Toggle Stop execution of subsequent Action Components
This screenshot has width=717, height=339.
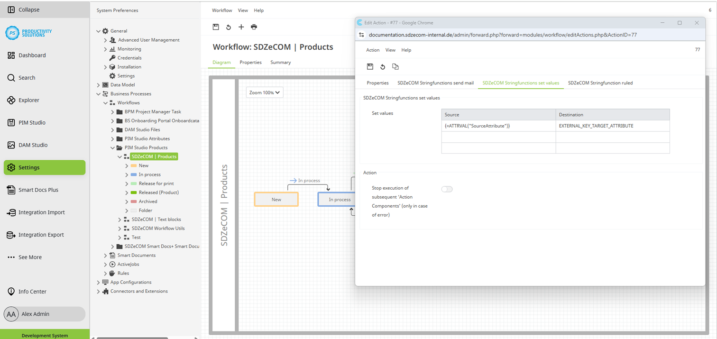pos(447,189)
